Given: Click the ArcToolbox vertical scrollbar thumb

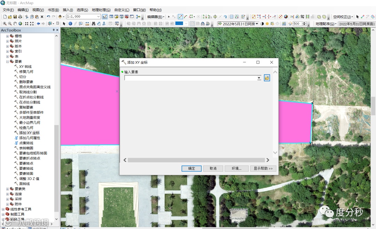Looking at the screenshot, I should click(x=56, y=168).
